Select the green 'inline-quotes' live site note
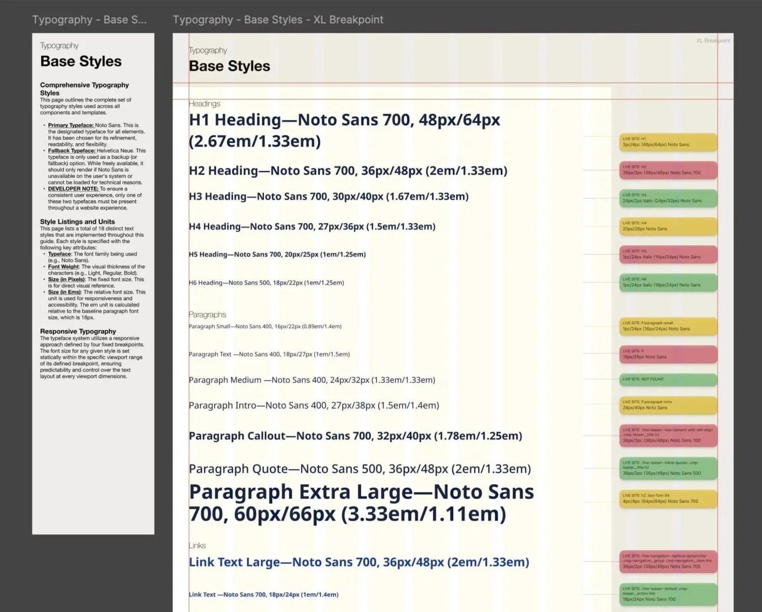 click(668, 468)
